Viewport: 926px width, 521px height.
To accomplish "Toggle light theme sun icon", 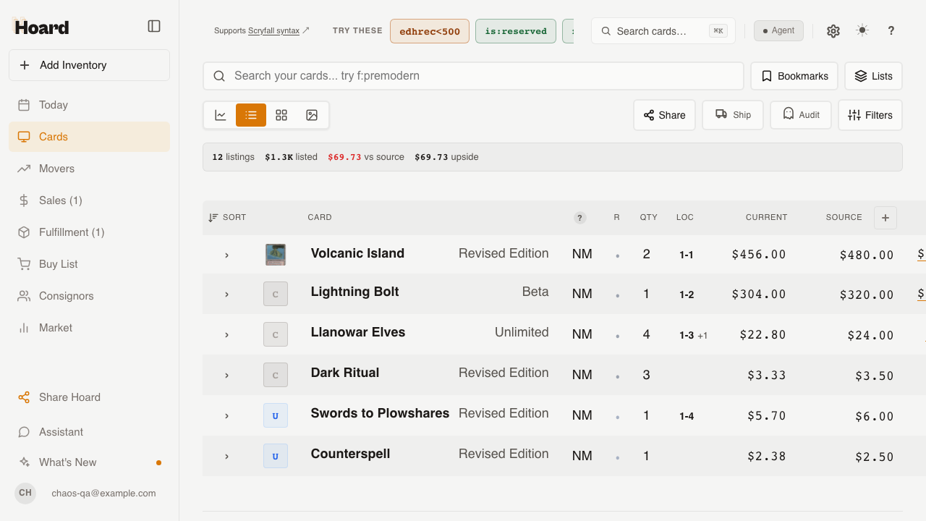I will [862, 30].
